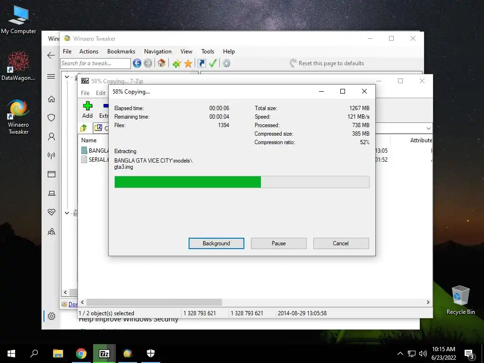
Task: Click the create shortcut icon in Winaero toolbar
Action: point(201,63)
